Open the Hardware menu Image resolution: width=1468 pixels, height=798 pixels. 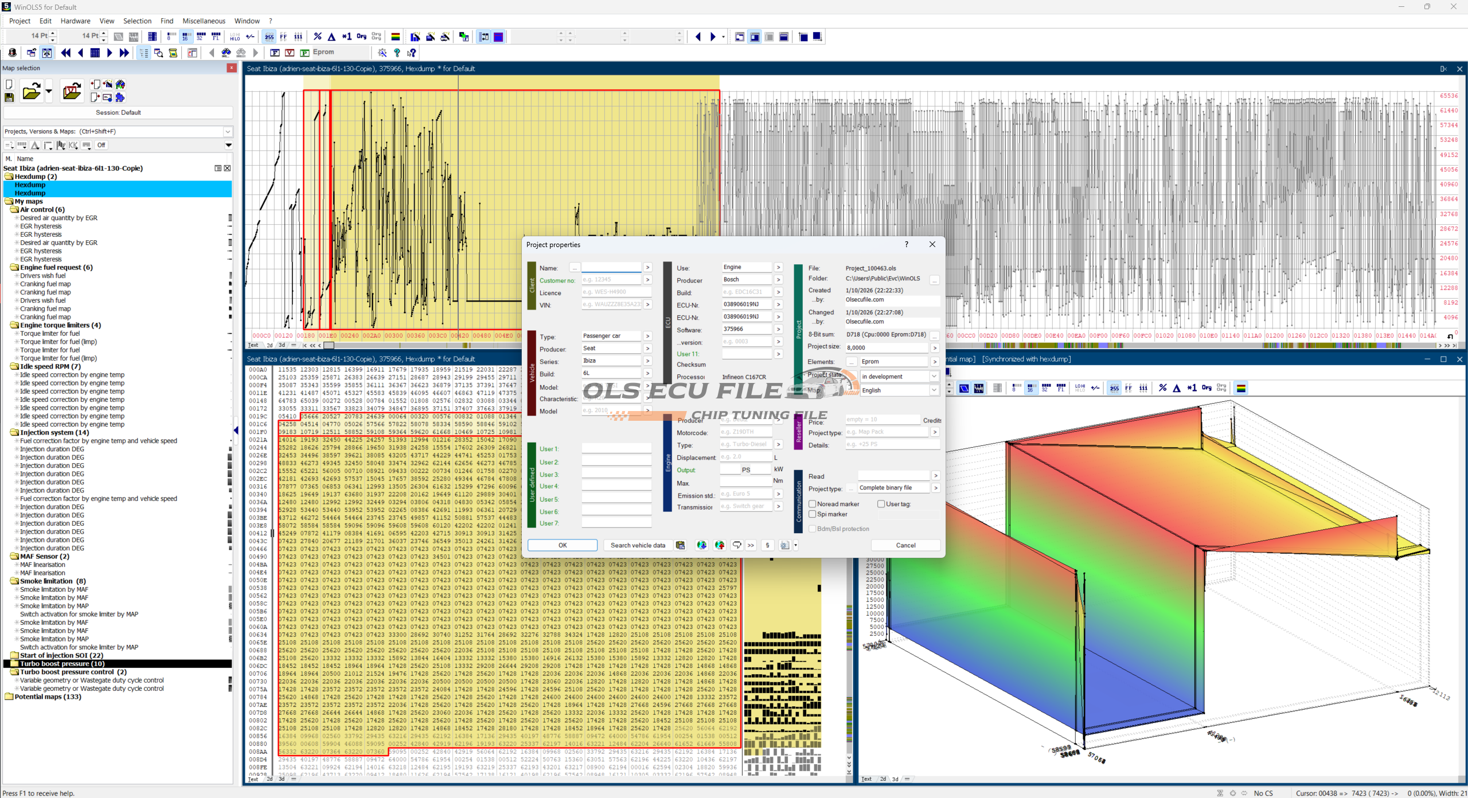click(75, 21)
